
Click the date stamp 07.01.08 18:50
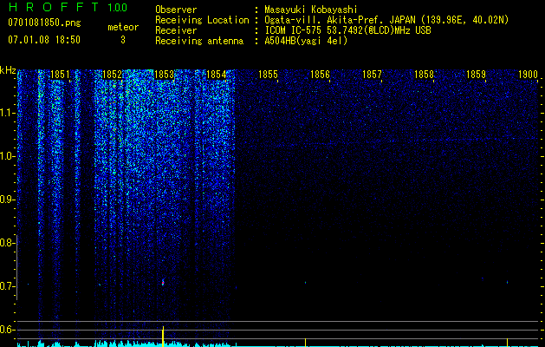pos(44,40)
